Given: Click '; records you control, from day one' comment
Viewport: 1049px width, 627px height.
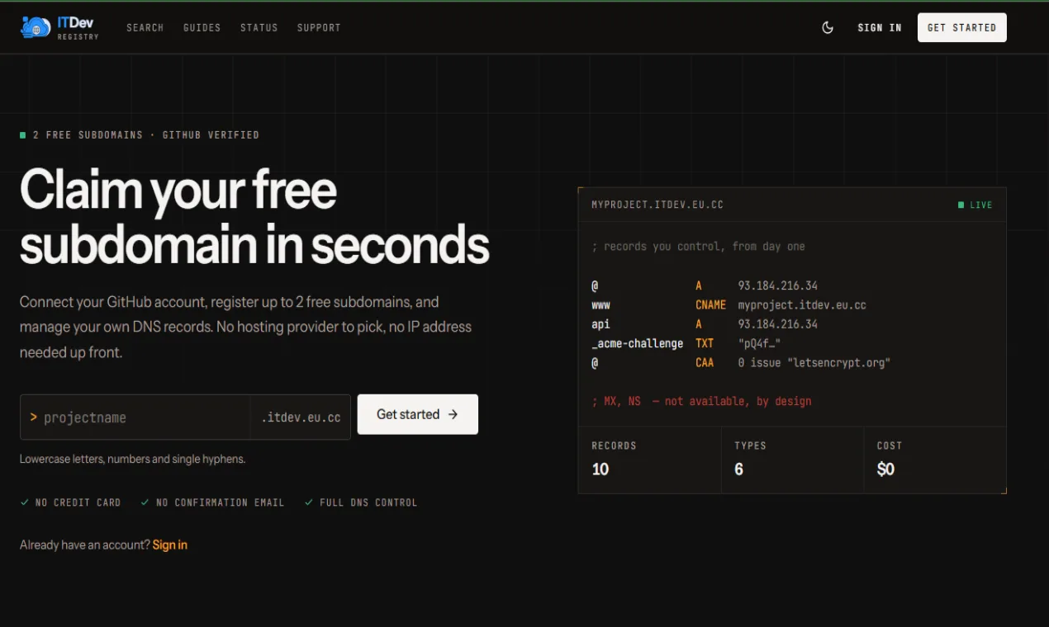Looking at the screenshot, I should pyautogui.click(x=698, y=247).
